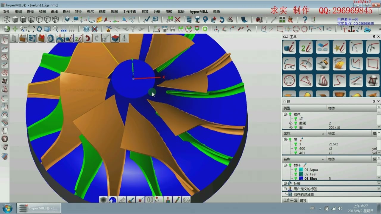
Task: Open the 文件 menu
Action: click(6, 12)
